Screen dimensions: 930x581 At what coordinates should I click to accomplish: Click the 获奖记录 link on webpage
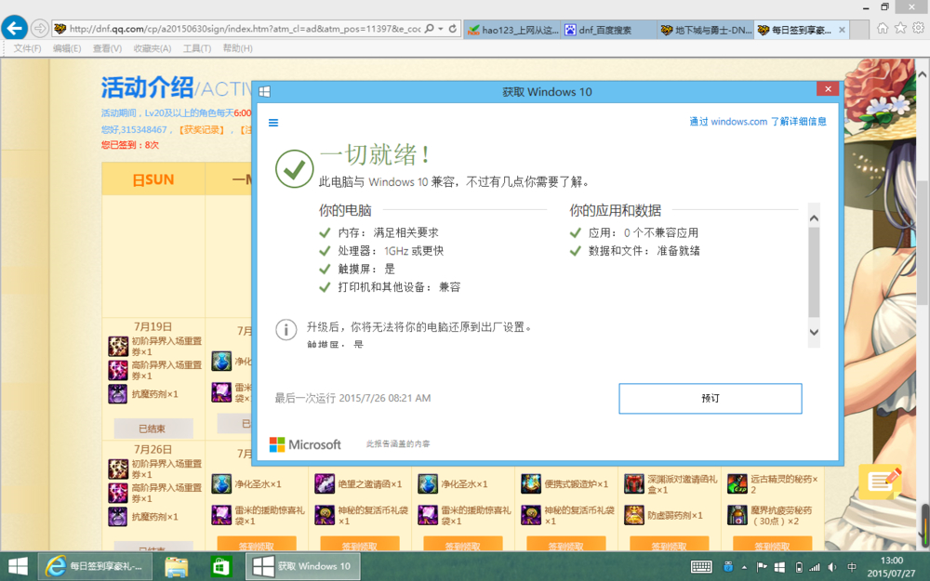coord(202,129)
